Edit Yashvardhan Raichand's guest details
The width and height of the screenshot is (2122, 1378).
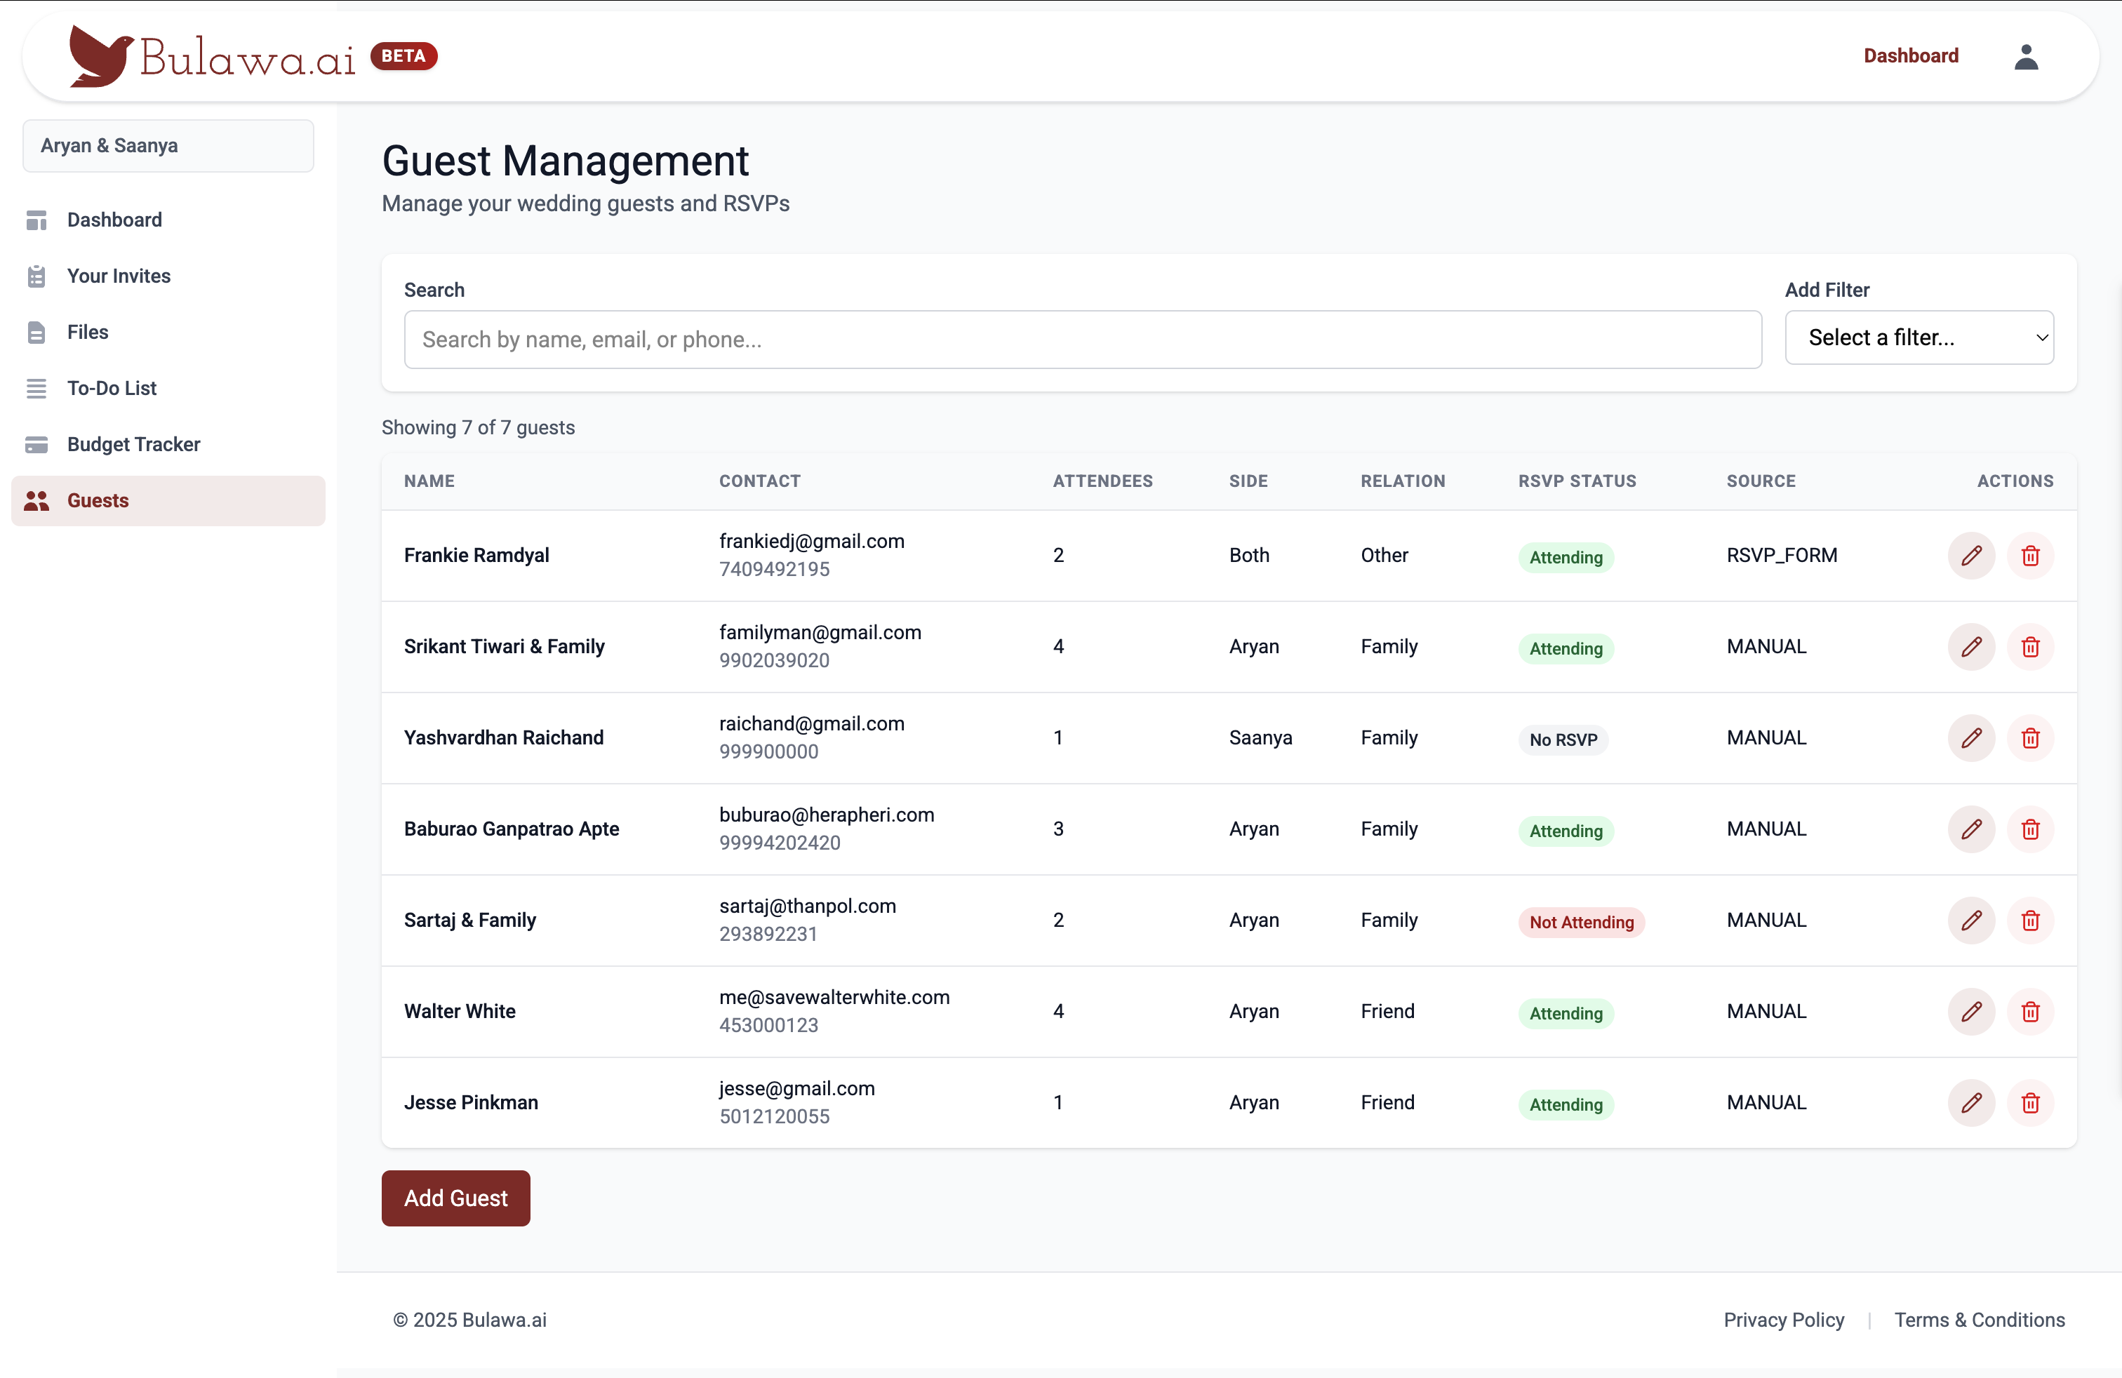tap(1970, 738)
